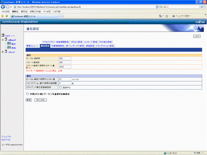Open the ファイル(F) menu
Image resolution: width=207 pixels, height=155 pixels.
tap(6, 11)
